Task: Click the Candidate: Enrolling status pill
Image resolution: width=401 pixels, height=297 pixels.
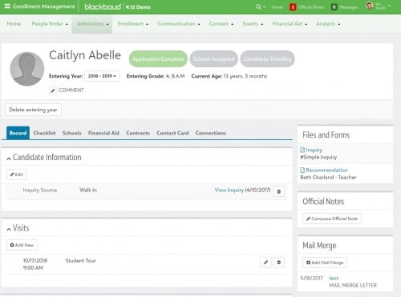Action: click(267, 59)
